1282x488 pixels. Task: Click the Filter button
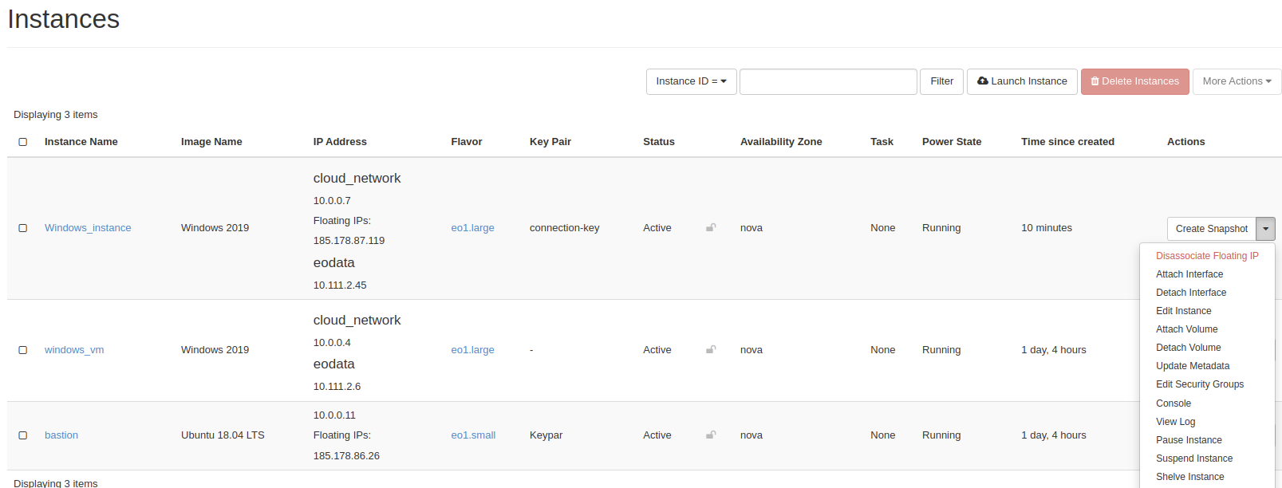coord(941,81)
